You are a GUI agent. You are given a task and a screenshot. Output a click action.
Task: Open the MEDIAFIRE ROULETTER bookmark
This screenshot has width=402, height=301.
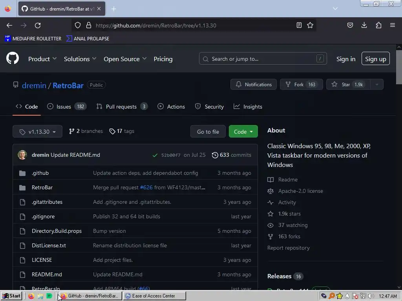point(33,38)
